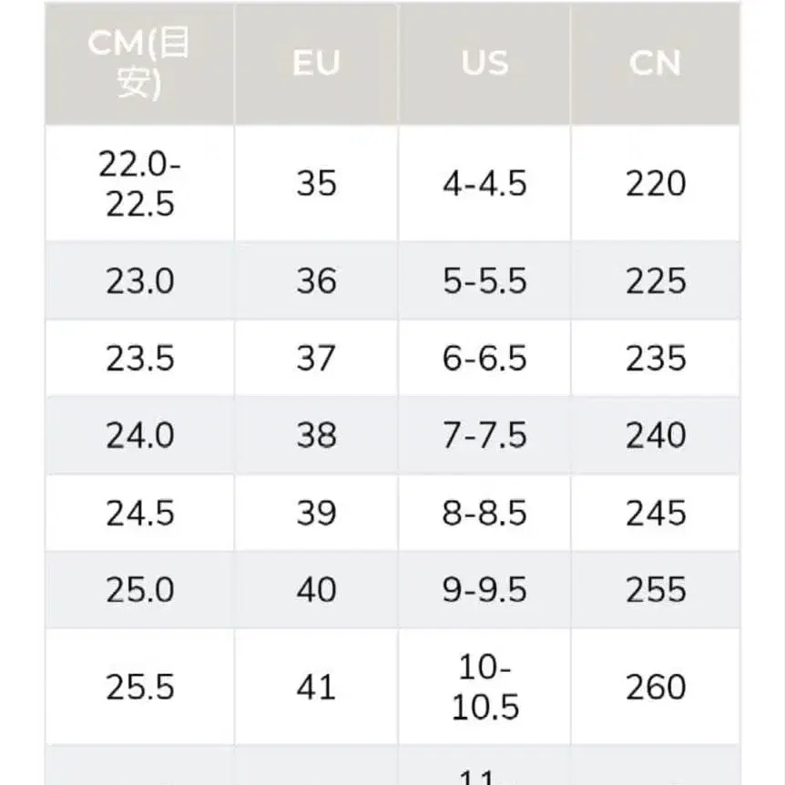Screen dimensions: 785x785
Task: Click CN size 245 cell
Action: coord(656,513)
